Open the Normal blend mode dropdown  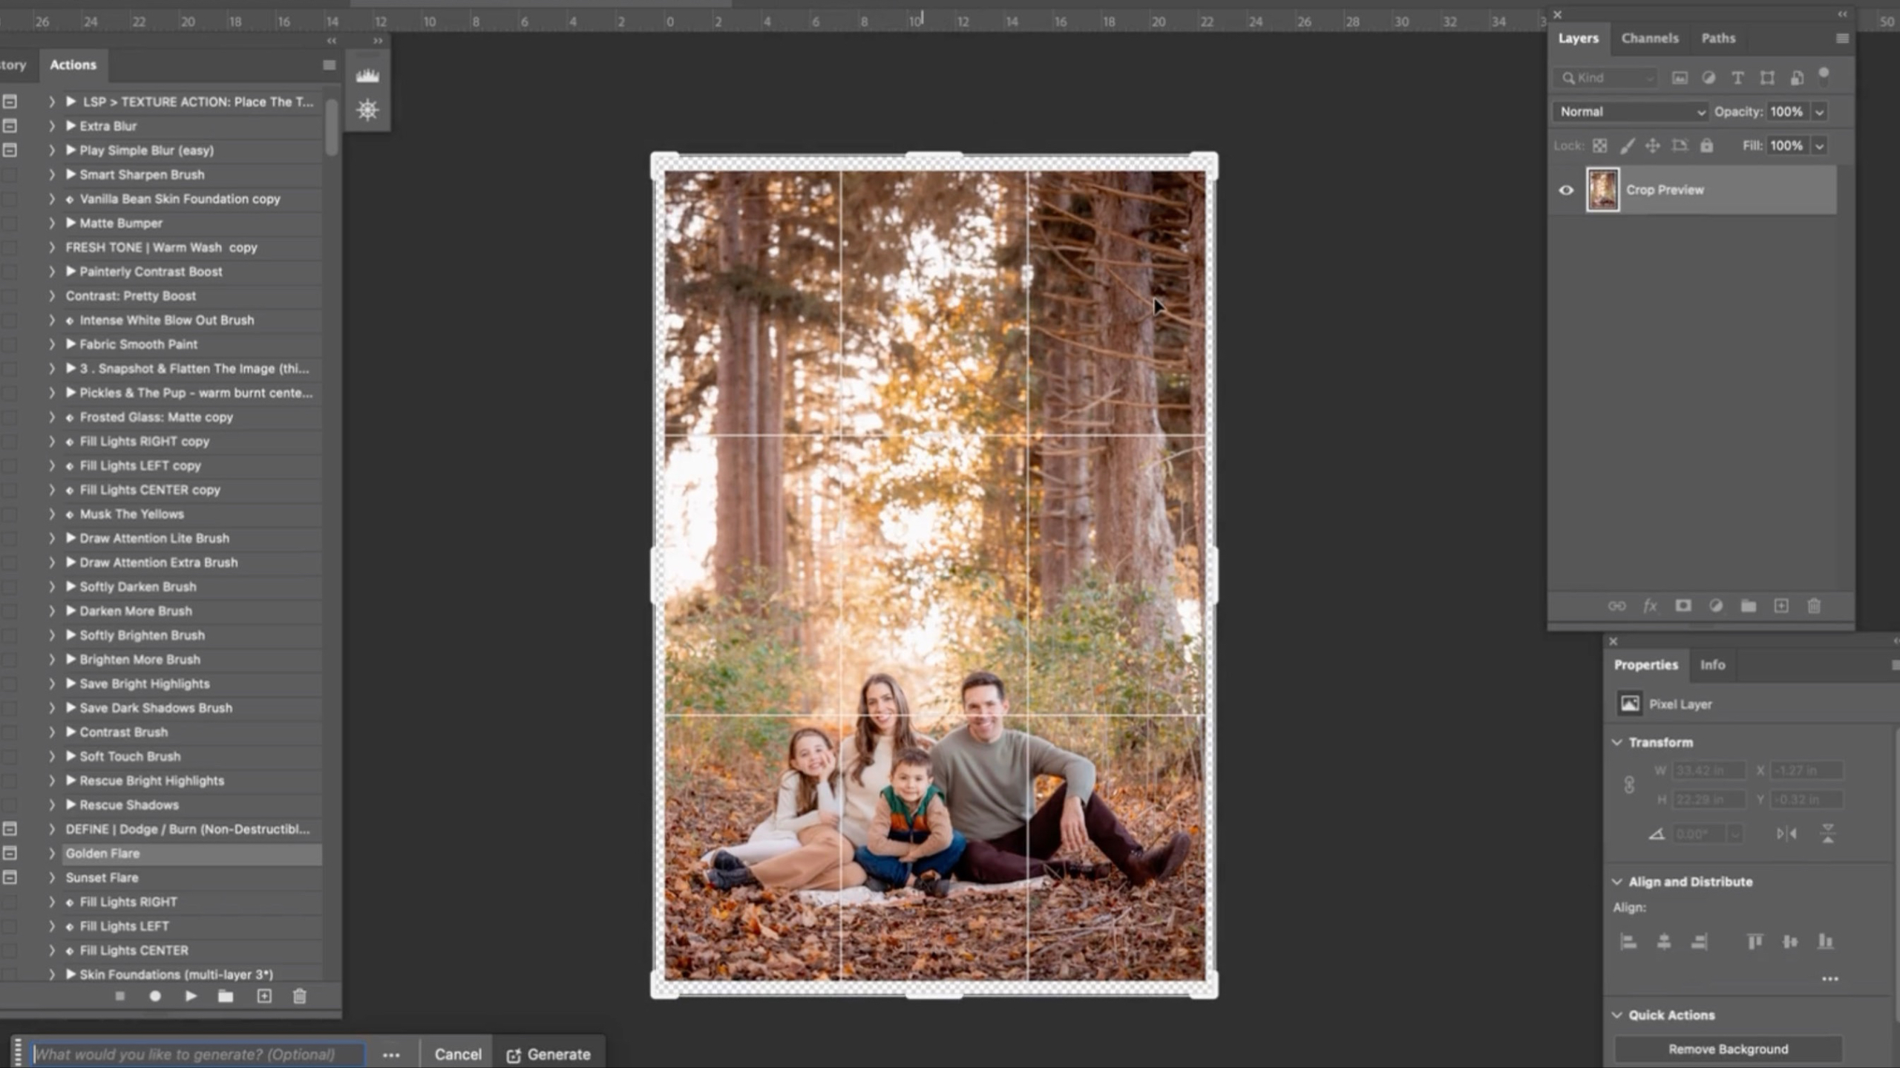(x=1630, y=112)
